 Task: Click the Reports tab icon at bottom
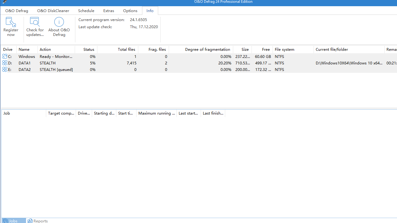pos(30,221)
